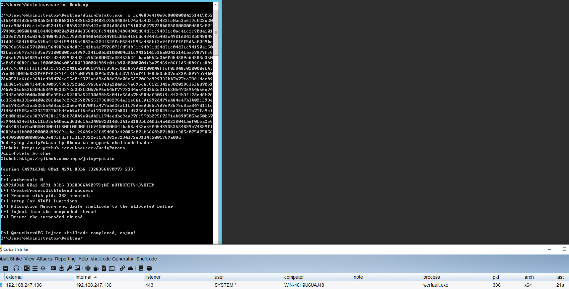Click the command prompt scrollbar up arrow
569x289 pixels.
pyautogui.click(x=216, y=5)
